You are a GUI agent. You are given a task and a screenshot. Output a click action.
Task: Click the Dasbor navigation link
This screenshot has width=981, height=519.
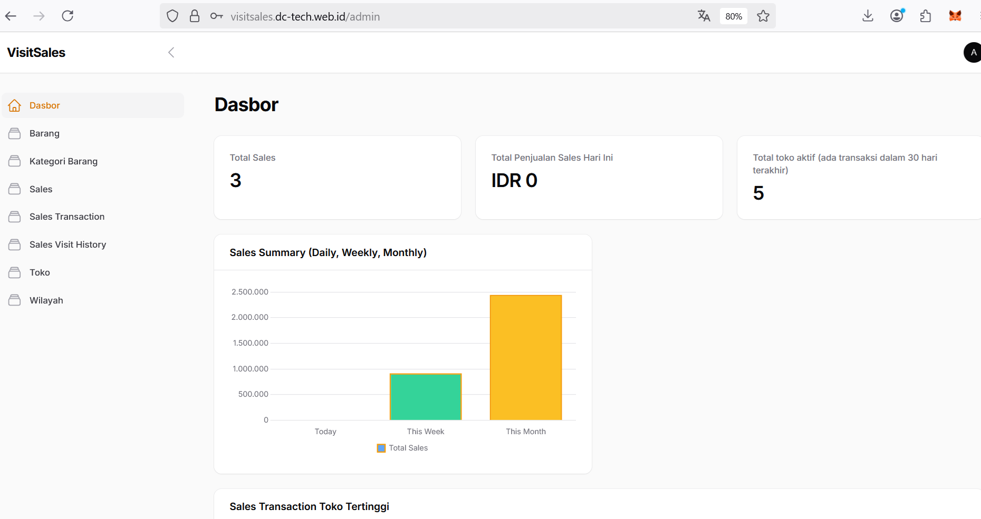click(45, 105)
